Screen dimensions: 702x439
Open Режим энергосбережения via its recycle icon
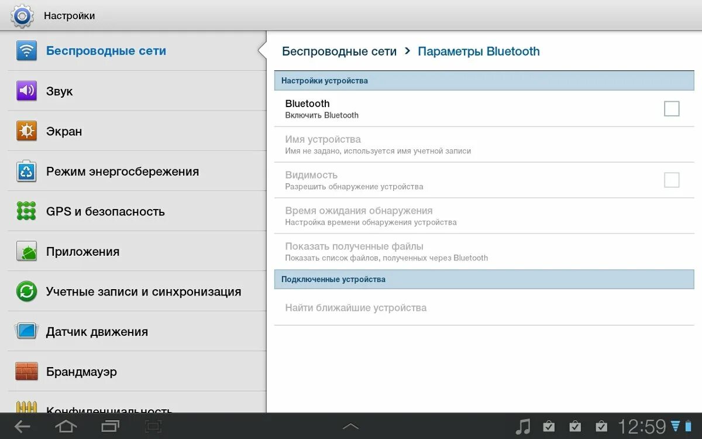tap(26, 171)
